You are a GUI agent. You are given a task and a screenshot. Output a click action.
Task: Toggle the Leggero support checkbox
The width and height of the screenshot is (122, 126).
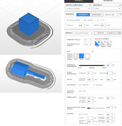click(x=85, y=20)
